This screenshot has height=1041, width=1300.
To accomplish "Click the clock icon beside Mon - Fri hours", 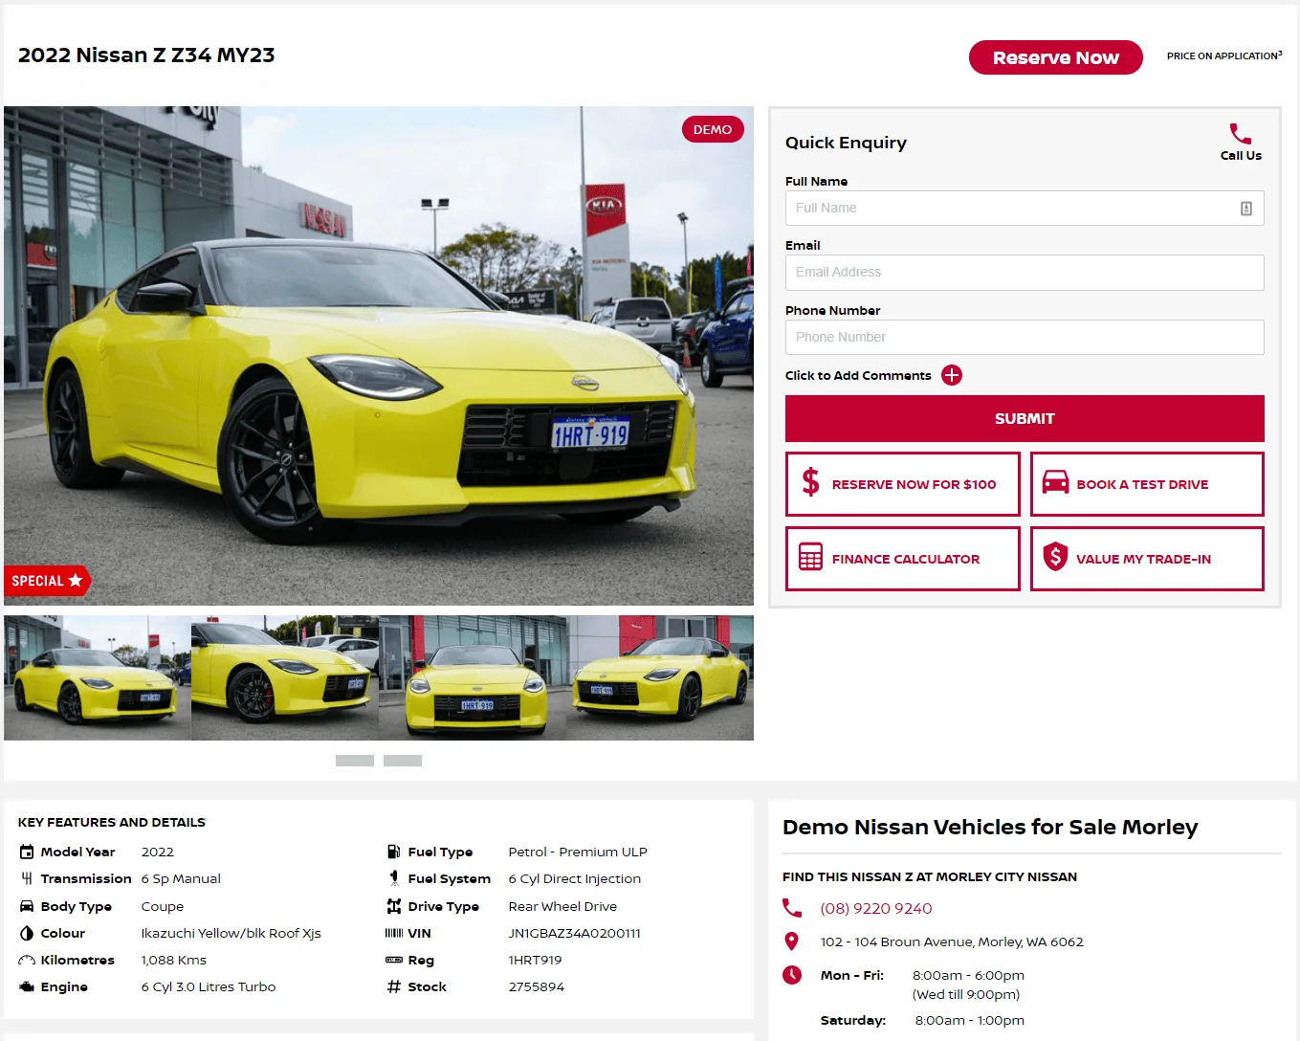I will point(792,975).
